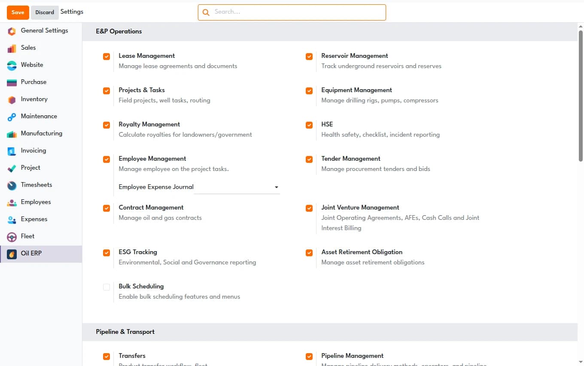
Task: Uncheck Lease Management checkbox
Action: point(106,57)
